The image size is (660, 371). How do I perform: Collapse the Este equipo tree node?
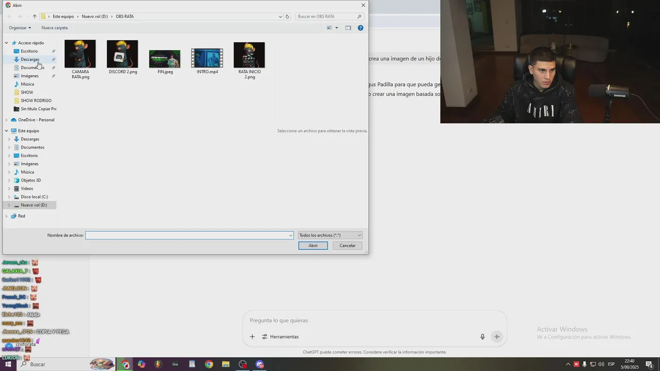tap(6, 131)
